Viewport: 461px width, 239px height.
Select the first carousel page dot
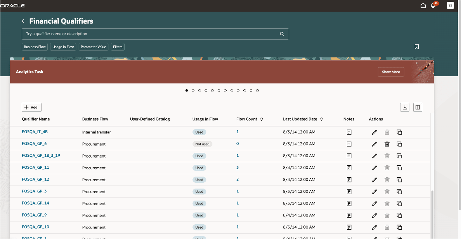click(187, 90)
